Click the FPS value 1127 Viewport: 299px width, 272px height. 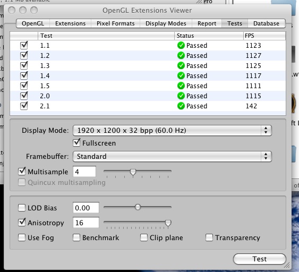tap(253, 56)
